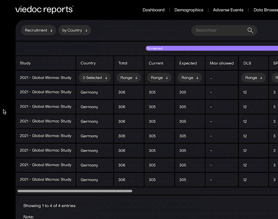Screen dimensions: 278x219
Task: Open the Expected Range filter
Action: (x=190, y=78)
